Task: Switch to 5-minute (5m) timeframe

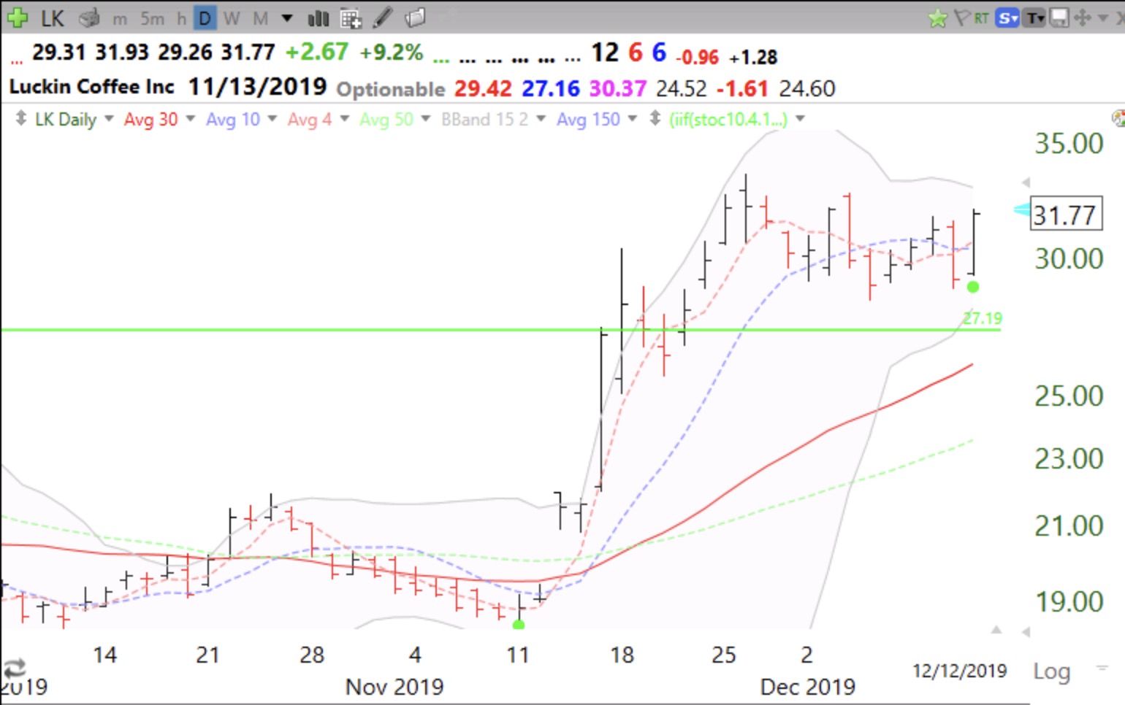Action: 152,18
